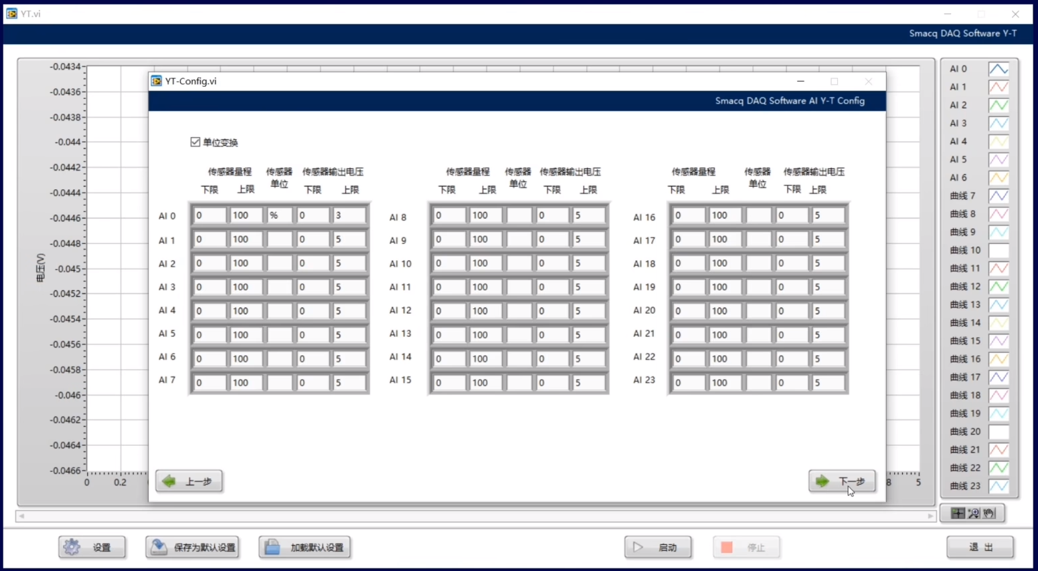This screenshot has height=571, width=1038.
Task: Click the 曲线 15 plot legend icon
Action: pyautogui.click(x=999, y=341)
